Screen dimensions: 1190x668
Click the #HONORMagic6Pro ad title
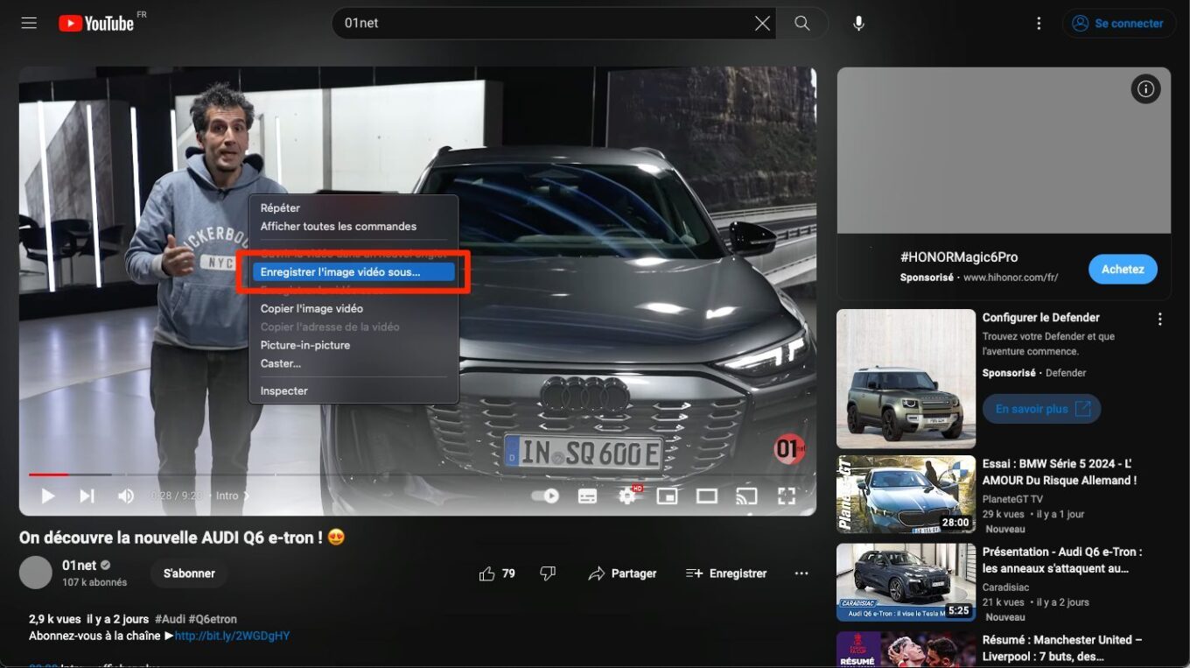959,257
